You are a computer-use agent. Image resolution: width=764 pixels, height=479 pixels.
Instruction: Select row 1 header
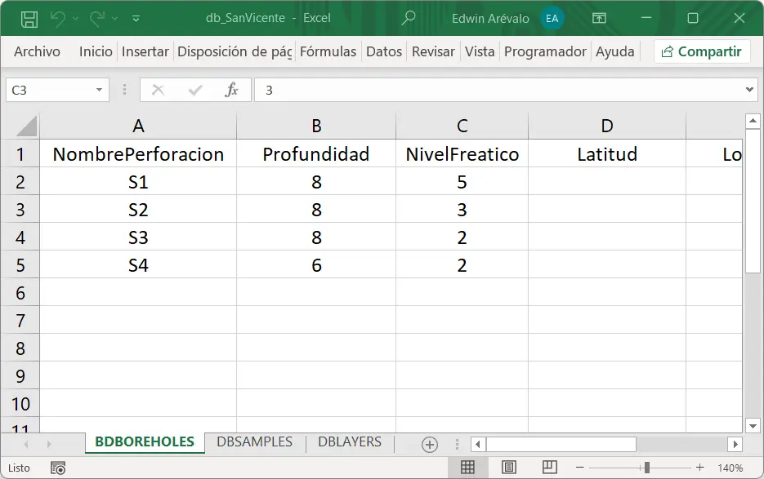click(x=20, y=154)
